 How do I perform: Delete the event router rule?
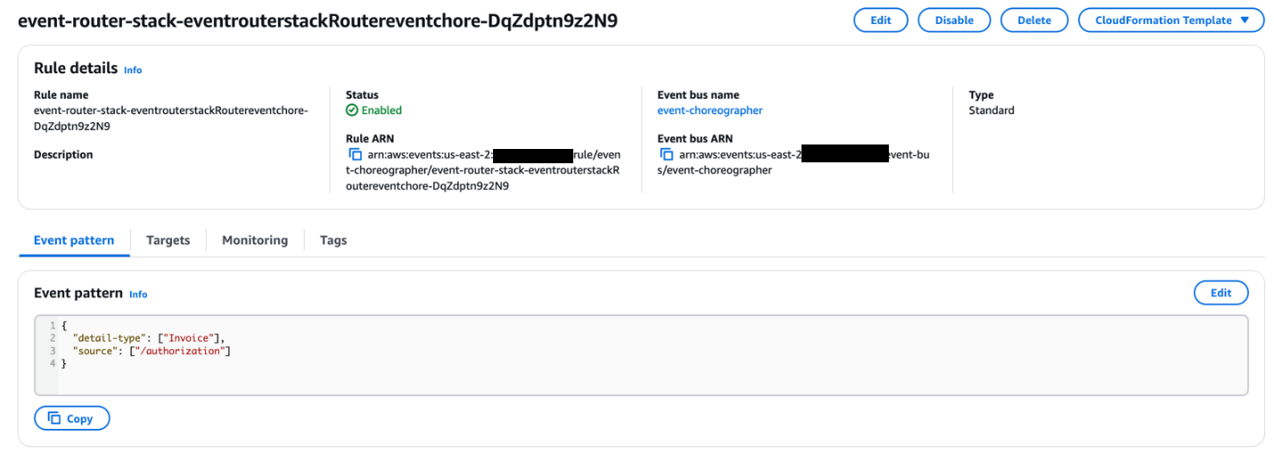point(1034,21)
